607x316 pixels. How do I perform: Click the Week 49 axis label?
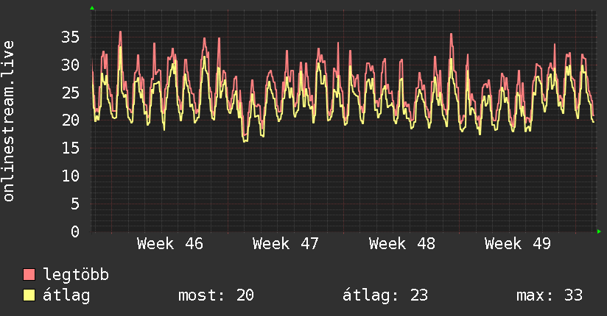coord(518,244)
